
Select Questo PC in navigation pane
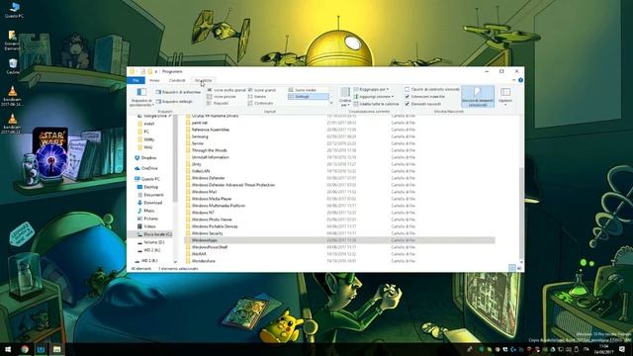click(147, 179)
